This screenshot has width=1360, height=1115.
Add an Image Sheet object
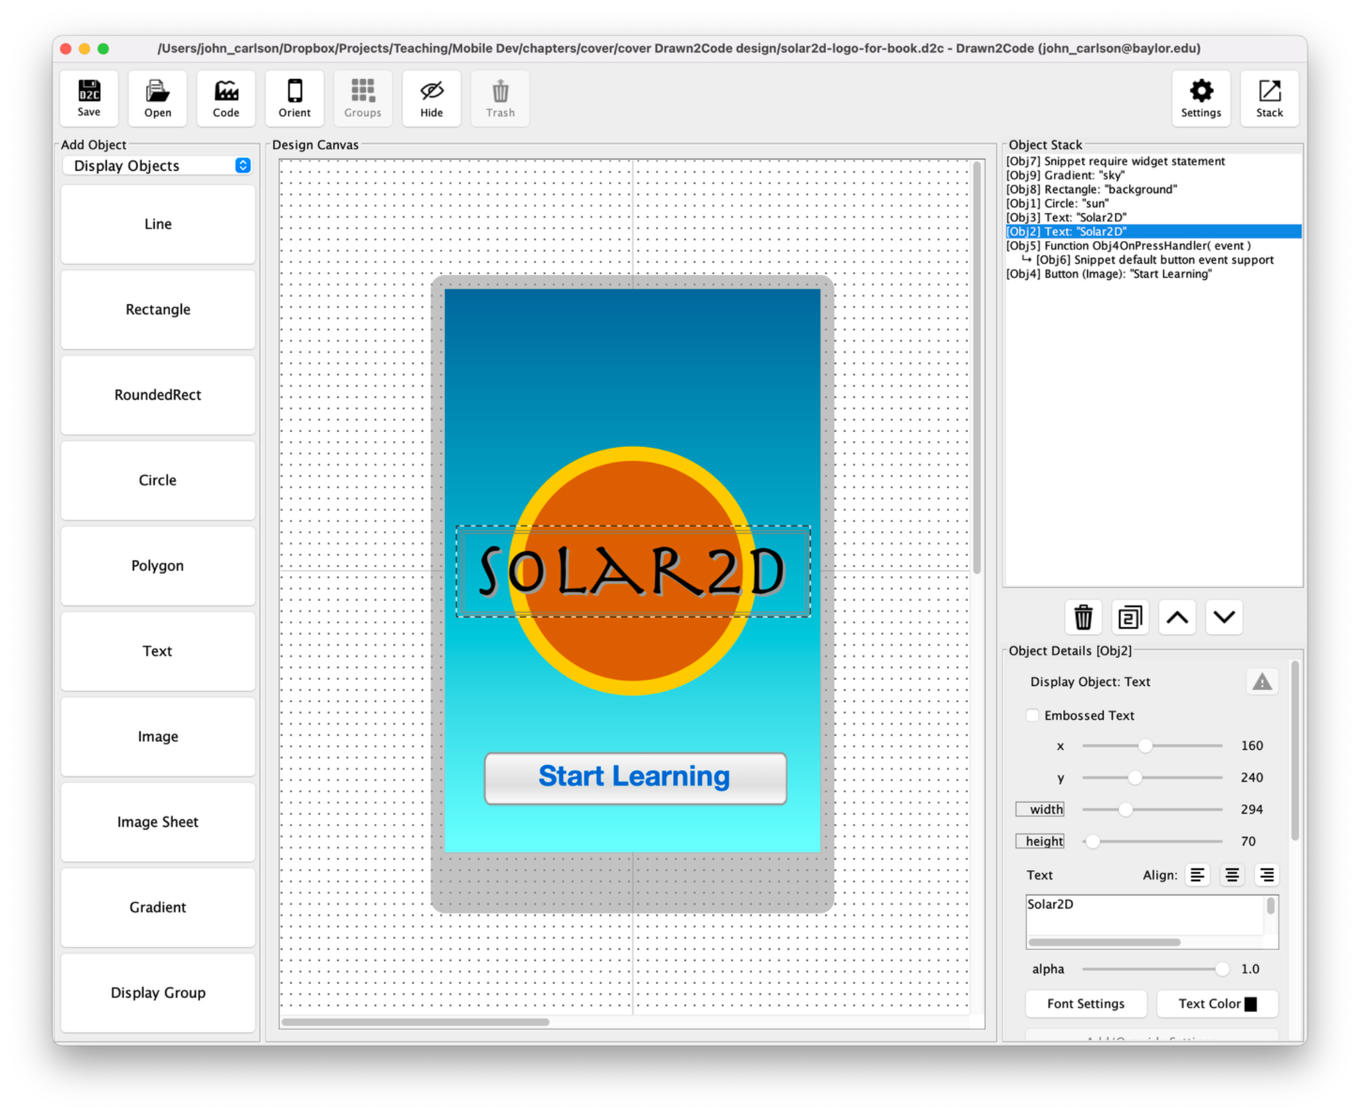[158, 822]
